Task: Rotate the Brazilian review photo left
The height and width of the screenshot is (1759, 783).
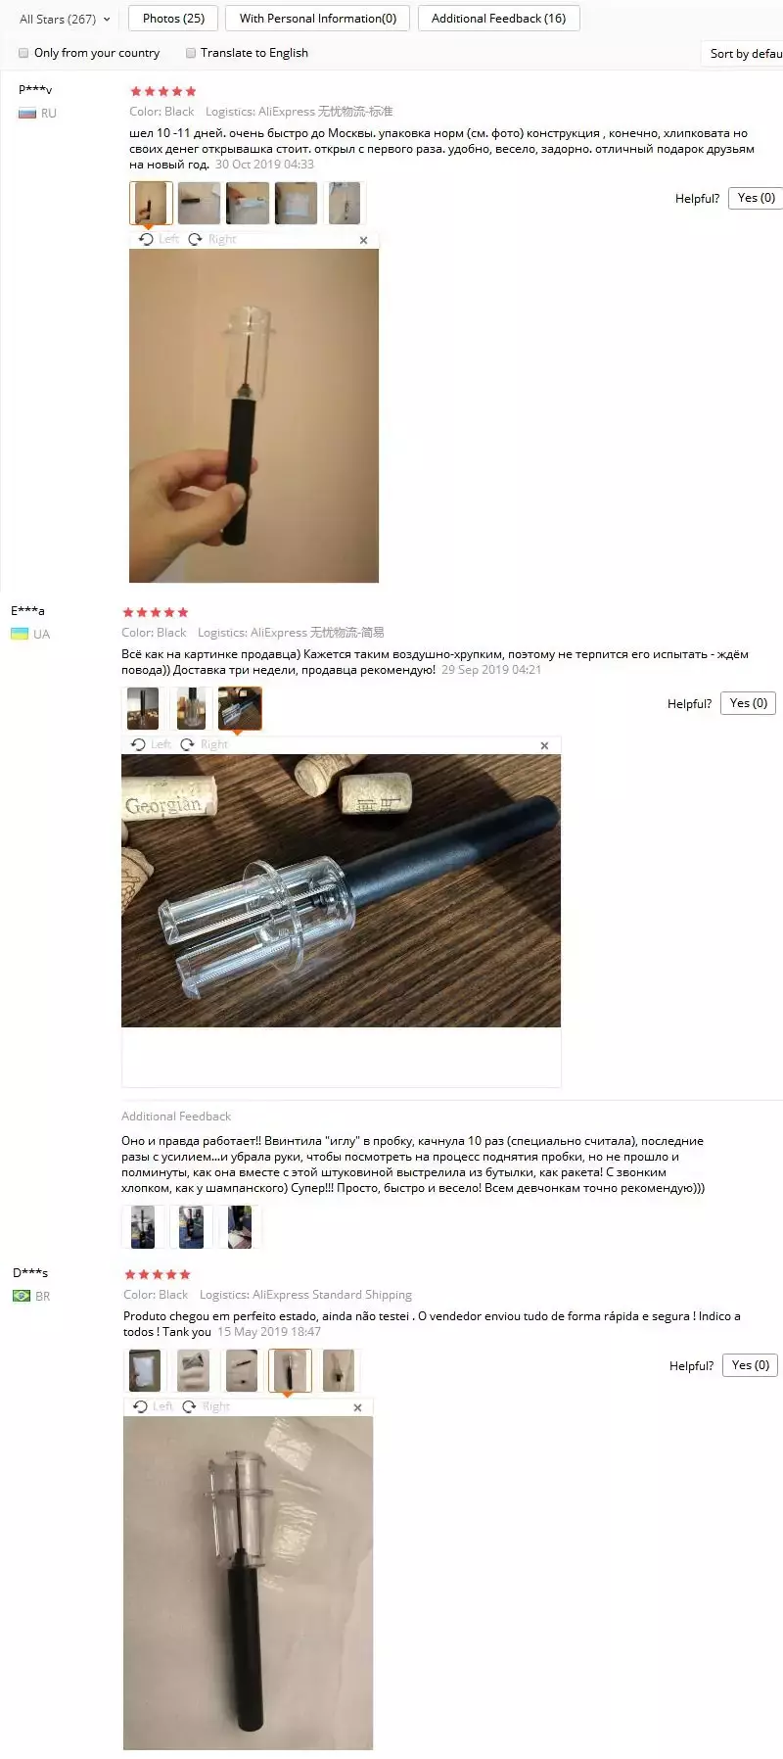Action: 153,1406
